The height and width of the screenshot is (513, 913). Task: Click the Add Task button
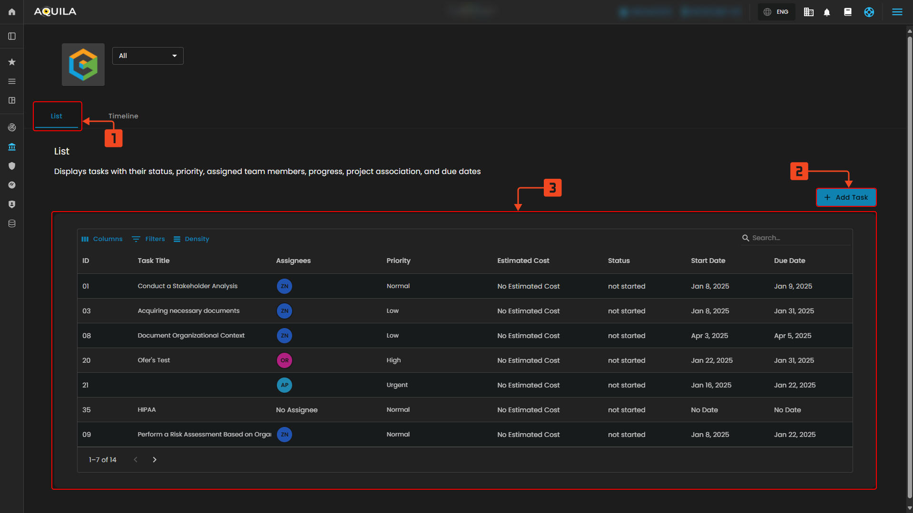pos(846,197)
